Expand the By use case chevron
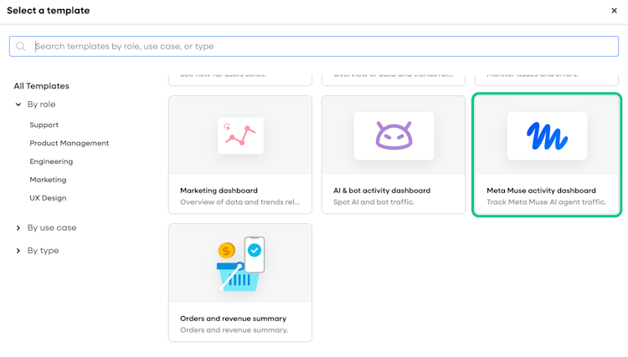Viewport: 628px width, 357px height. (x=18, y=228)
